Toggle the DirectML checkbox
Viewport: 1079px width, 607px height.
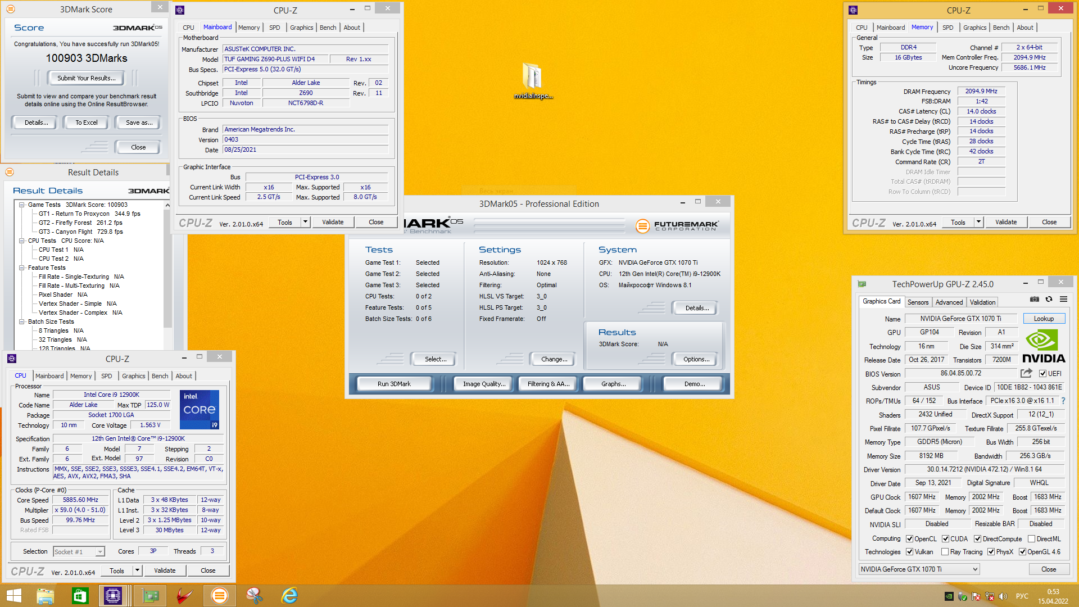click(1032, 539)
